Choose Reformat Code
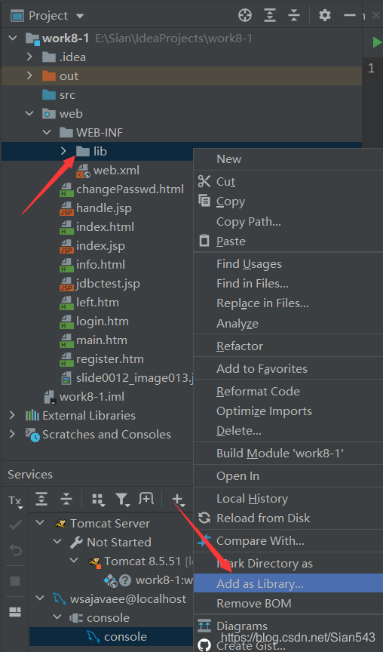The image size is (383, 652). coord(288,392)
